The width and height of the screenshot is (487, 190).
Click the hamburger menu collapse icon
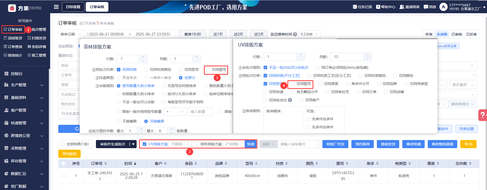pos(56,7)
